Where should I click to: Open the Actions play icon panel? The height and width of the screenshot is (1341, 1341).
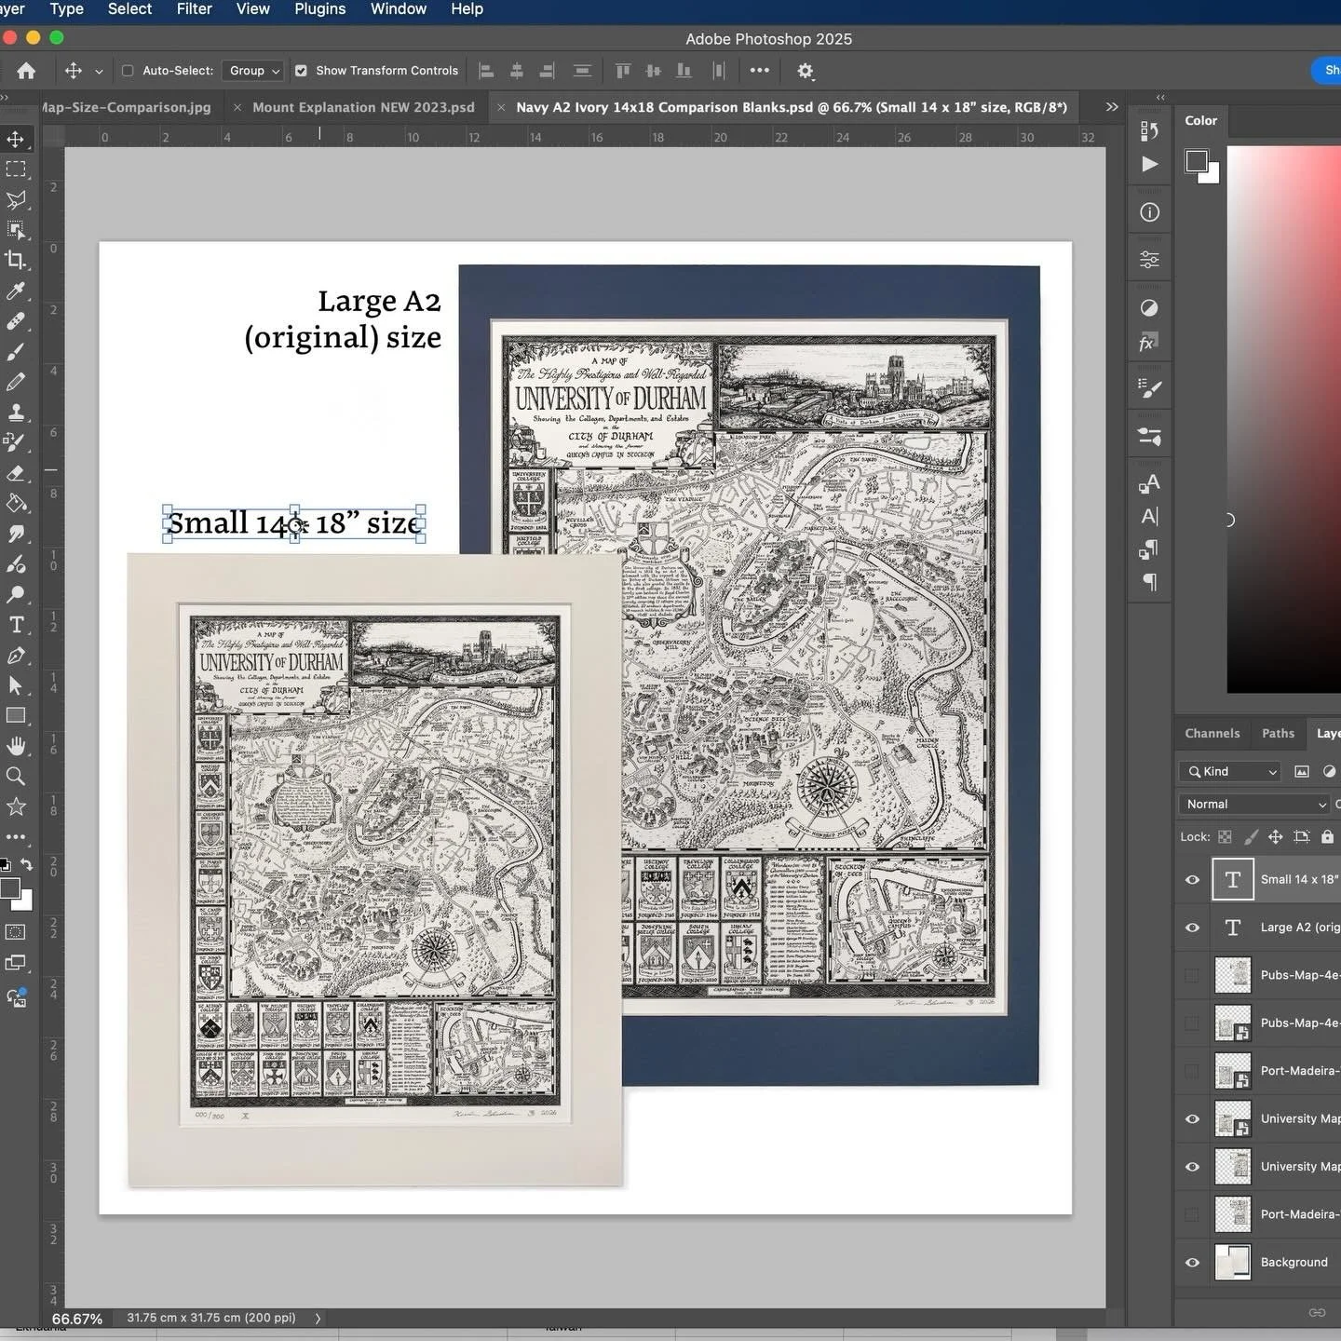(x=1150, y=164)
